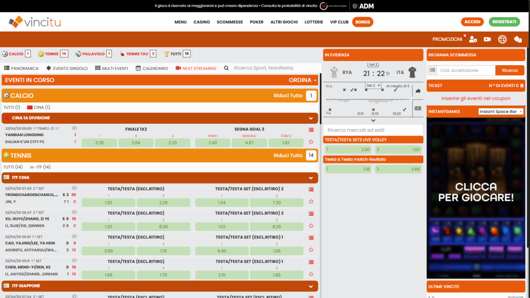Click the Accedi button
The height and width of the screenshot is (298, 530).
click(472, 22)
